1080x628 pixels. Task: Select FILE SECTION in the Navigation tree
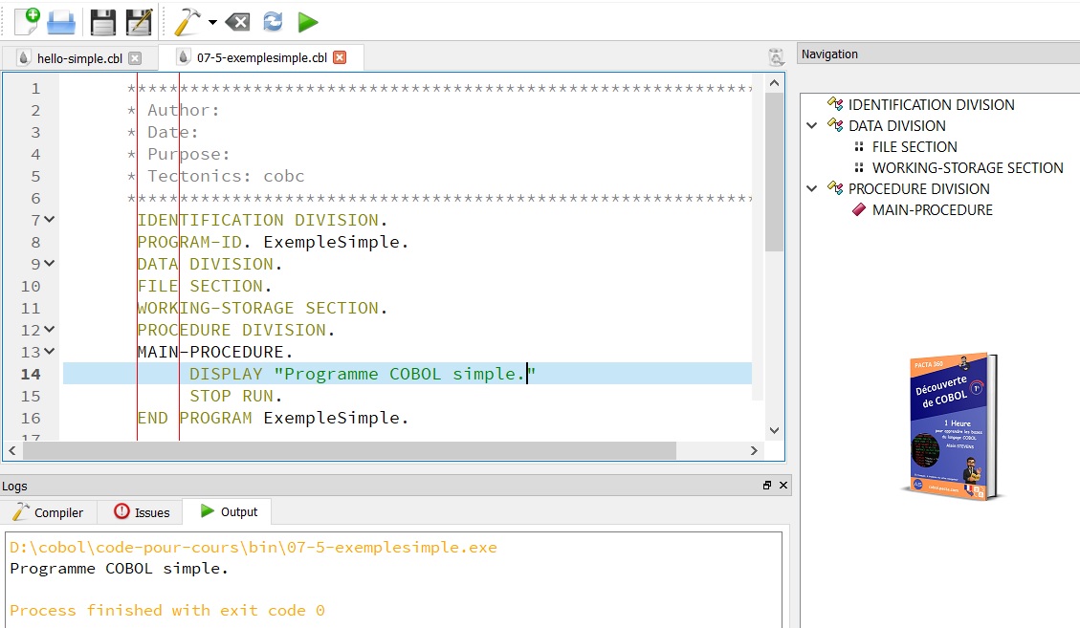pos(915,146)
